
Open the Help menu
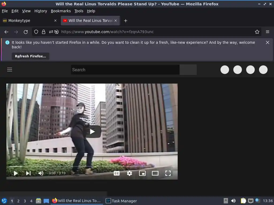coord(91,11)
